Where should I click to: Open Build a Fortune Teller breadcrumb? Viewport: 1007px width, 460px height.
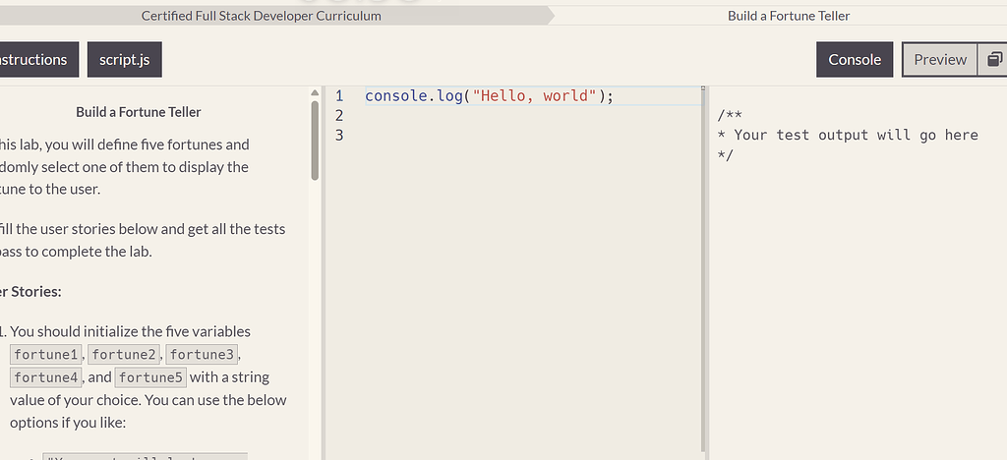click(789, 16)
